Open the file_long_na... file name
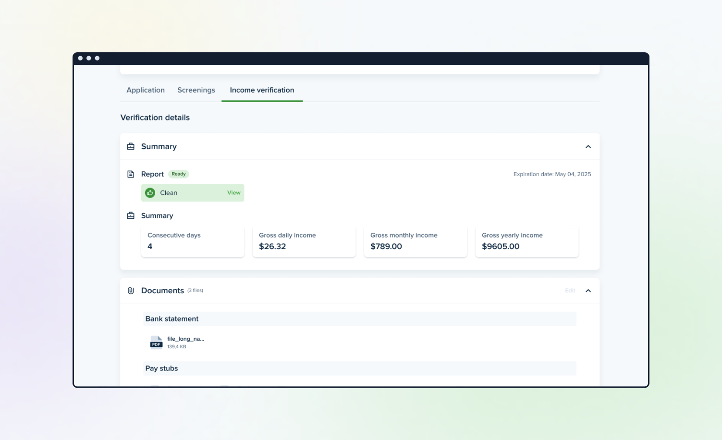This screenshot has width=722, height=440. tap(185, 339)
